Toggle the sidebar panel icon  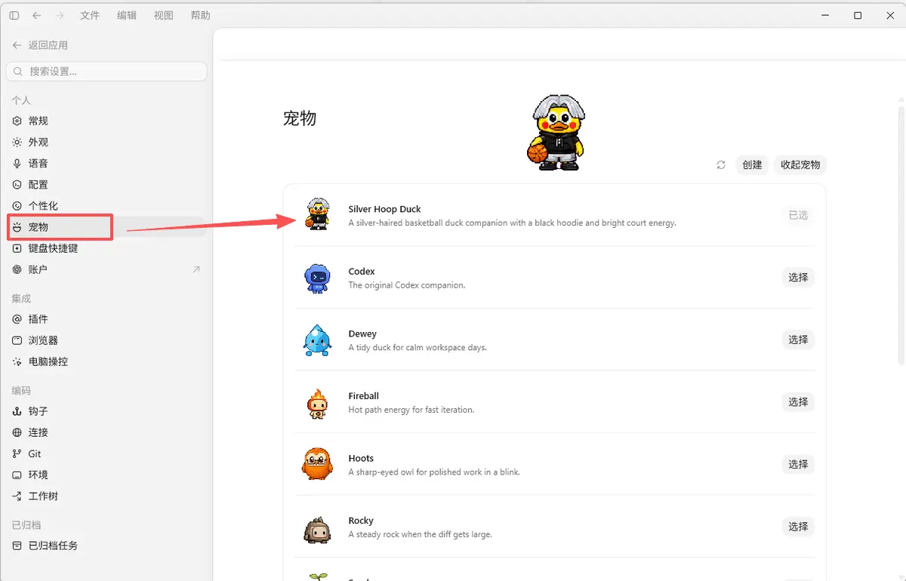14,15
